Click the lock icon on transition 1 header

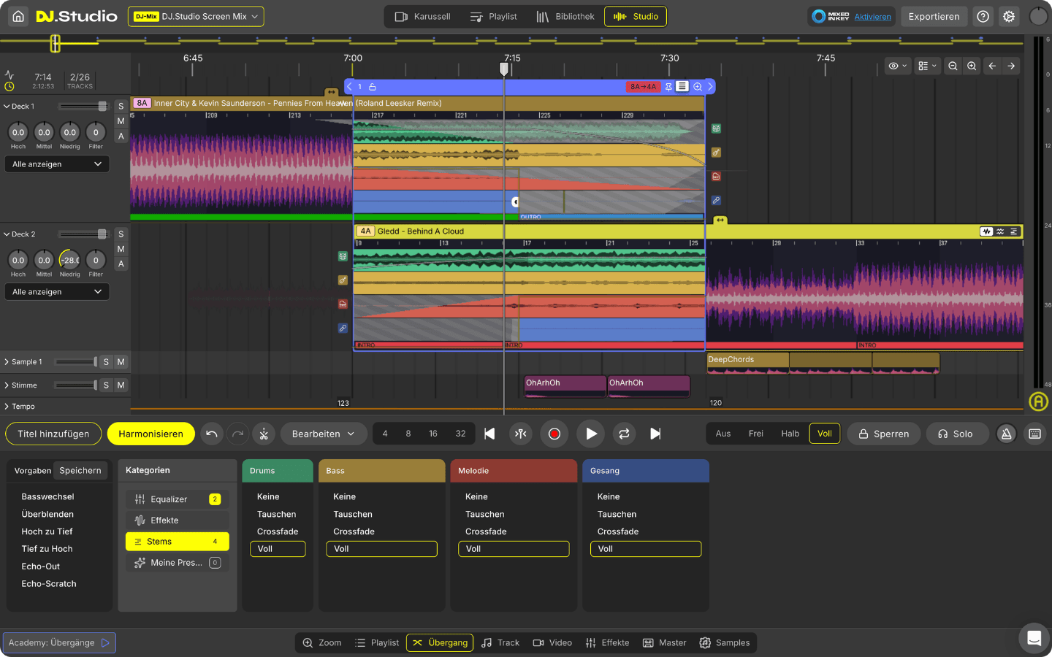coord(373,87)
